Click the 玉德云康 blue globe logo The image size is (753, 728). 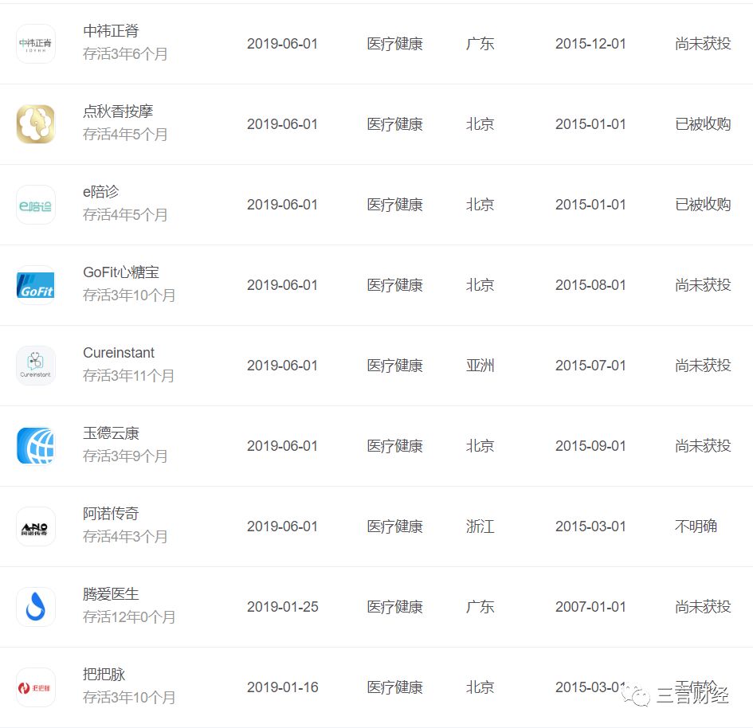pyautogui.click(x=36, y=446)
